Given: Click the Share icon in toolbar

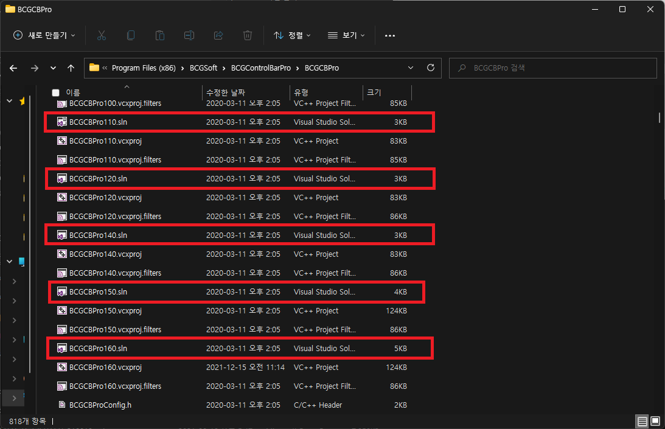Looking at the screenshot, I should 218,36.
